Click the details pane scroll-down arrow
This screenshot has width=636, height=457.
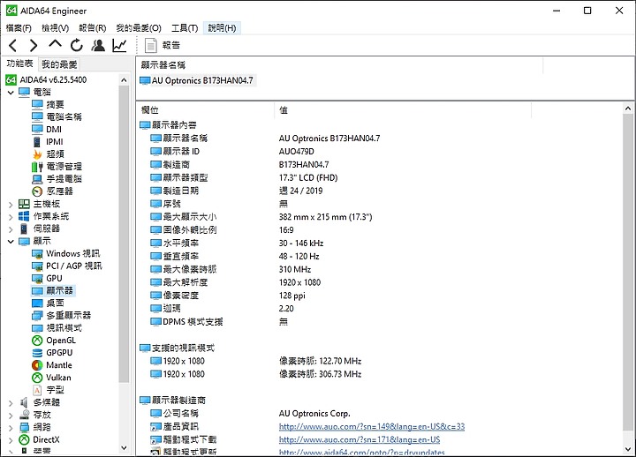tap(628, 449)
